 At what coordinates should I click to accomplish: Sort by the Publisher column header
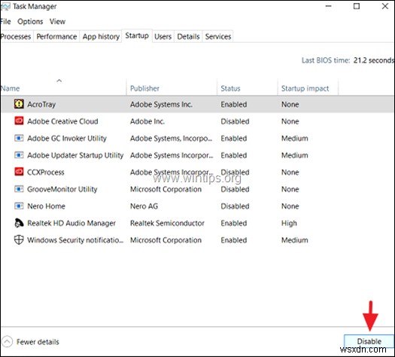click(172, 88)
